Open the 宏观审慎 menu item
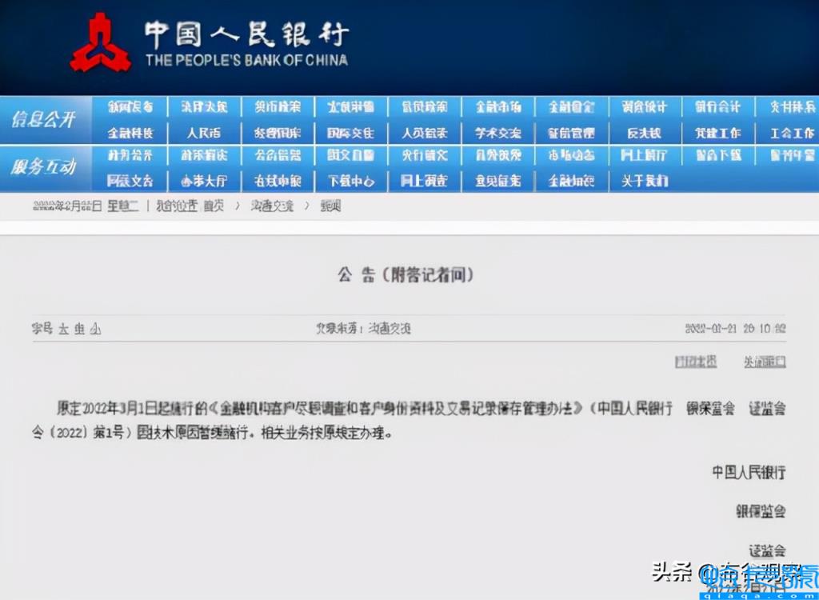The image size is (819, 600). tap(350, 107)
